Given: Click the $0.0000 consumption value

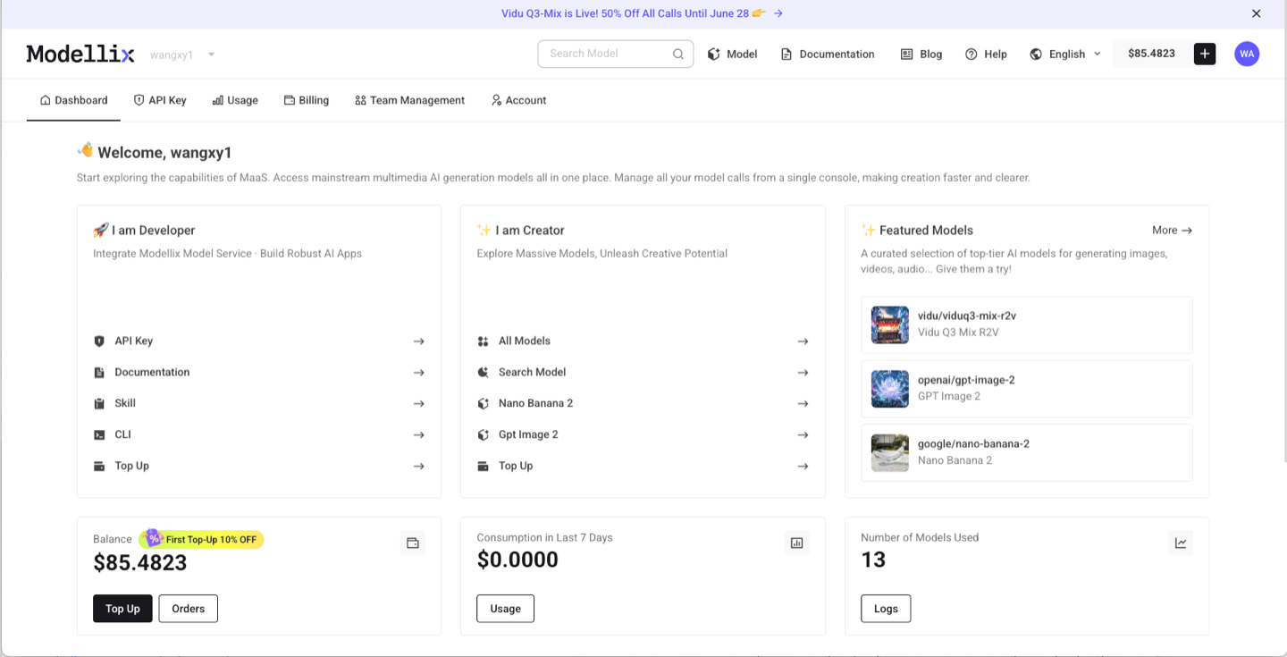Looking at the screenshot, I should click(x=517, y=560).
